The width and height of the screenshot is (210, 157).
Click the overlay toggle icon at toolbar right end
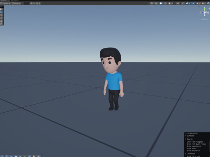coord(208,3)
